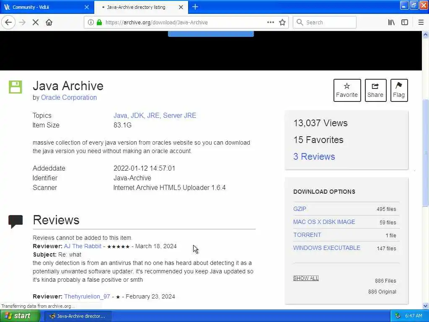Image resolution: width=429 pixels, height=322 pixels.
Task: Click the green secure padlock icon
Action: [99, 23]
